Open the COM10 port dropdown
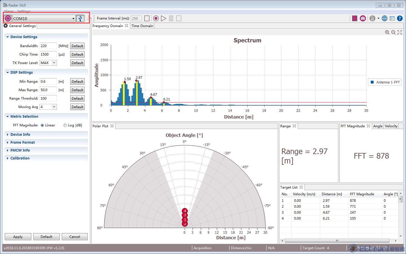The width and height of the screenshot is (406, 254). [x=73, y=19]
